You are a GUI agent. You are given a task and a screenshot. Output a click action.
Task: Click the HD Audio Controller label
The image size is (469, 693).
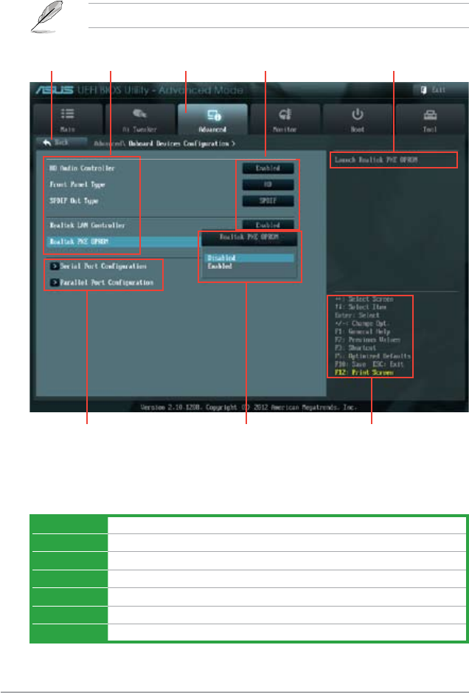click(82, 168)
